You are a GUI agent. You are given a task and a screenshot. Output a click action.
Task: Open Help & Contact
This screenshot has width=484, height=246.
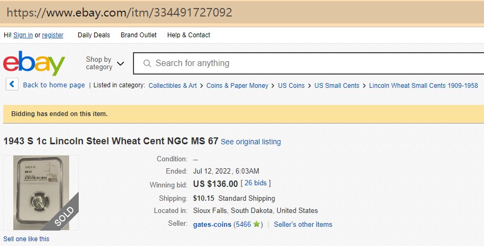click(x=188, y=35)
